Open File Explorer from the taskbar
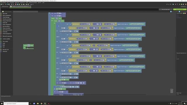The image size is (187, 105). [x=38, y=104]
